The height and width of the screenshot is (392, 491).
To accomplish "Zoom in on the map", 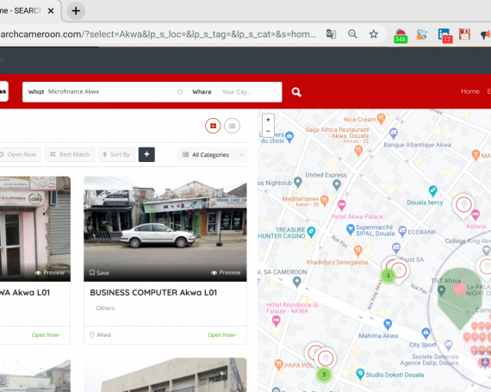I will tap(268, 120).
